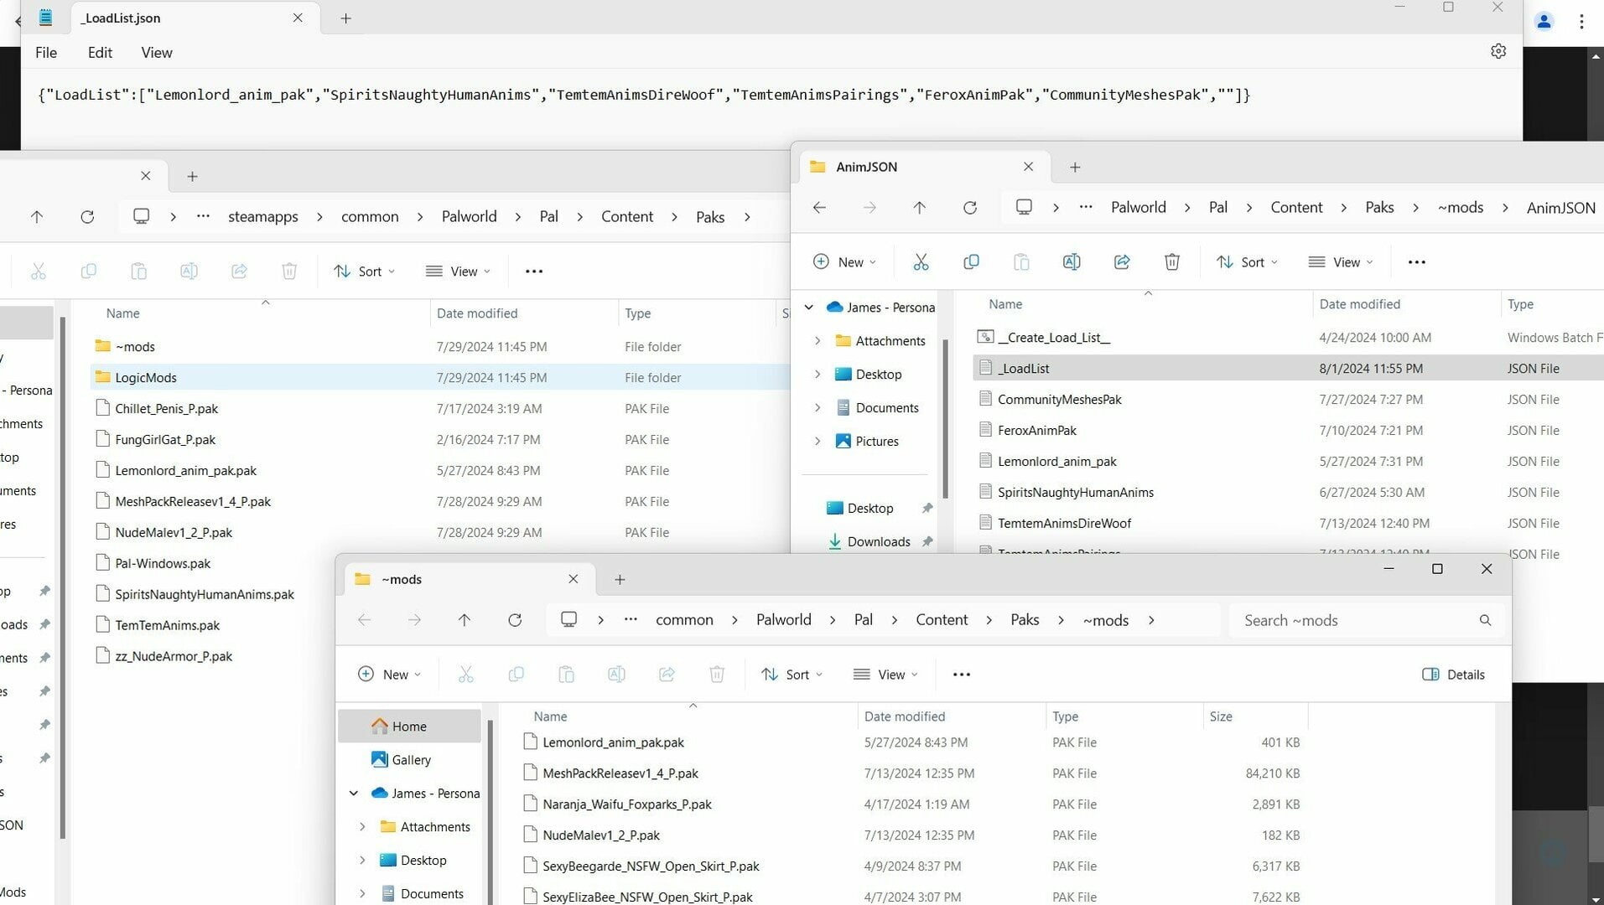This screenshot has width=1604, height=905.
Task: Click the Search ~mods field
Action: 1366,621
